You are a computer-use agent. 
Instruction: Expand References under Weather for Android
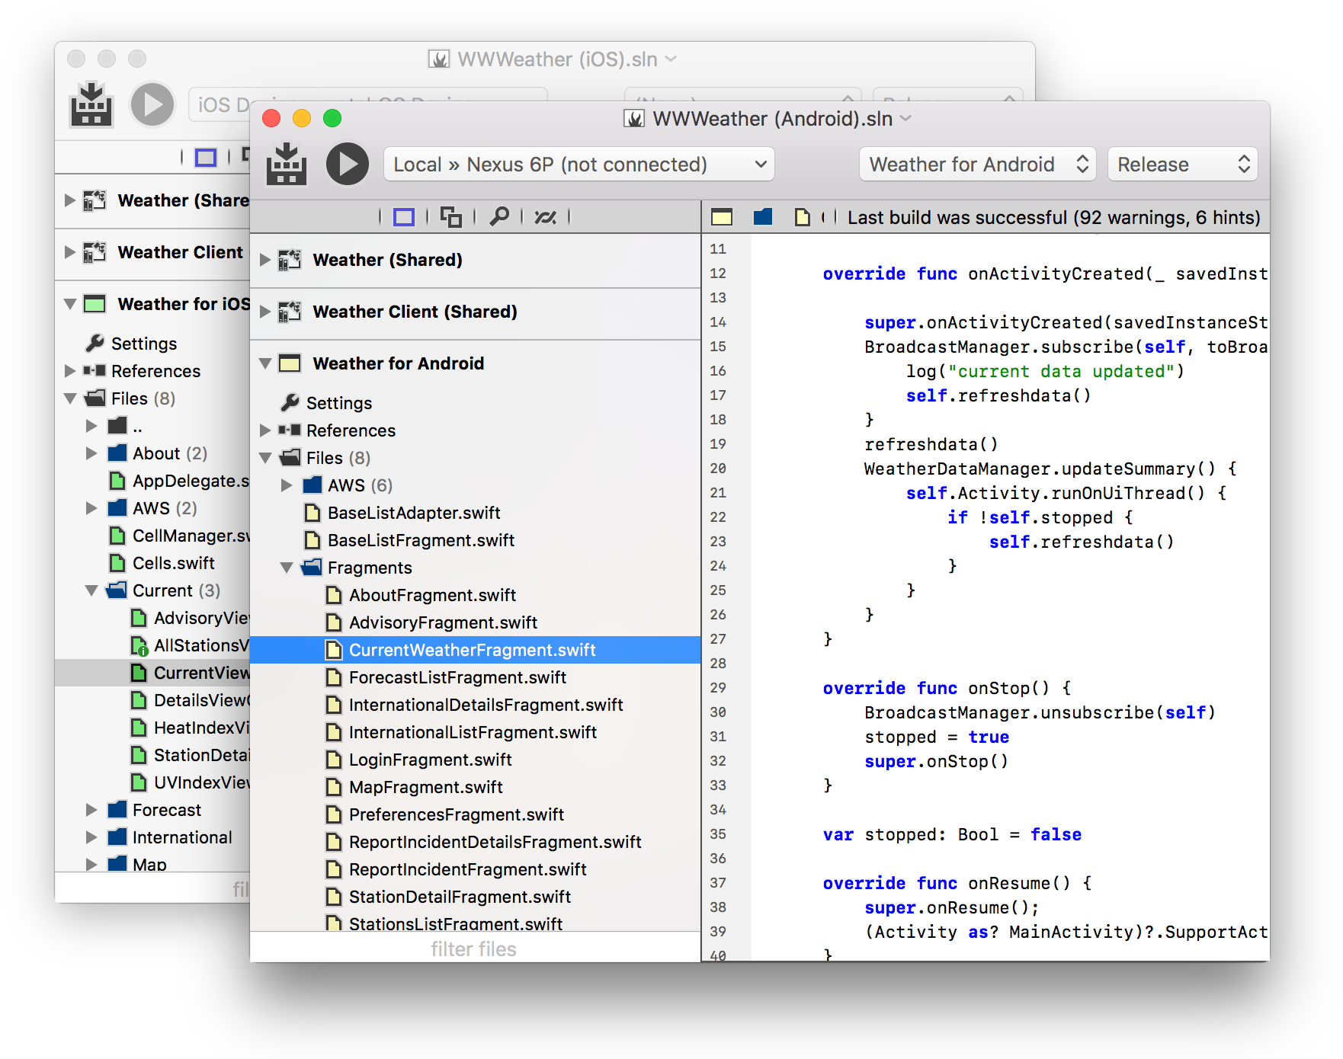click(265, 430)
